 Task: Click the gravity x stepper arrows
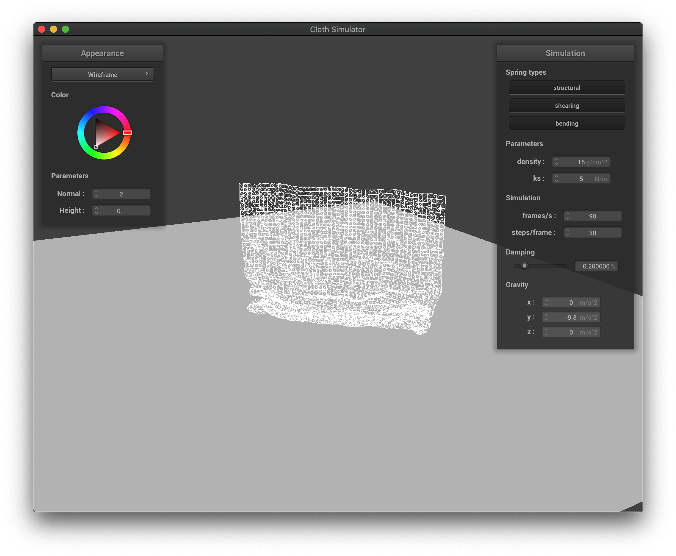(546, 302)
